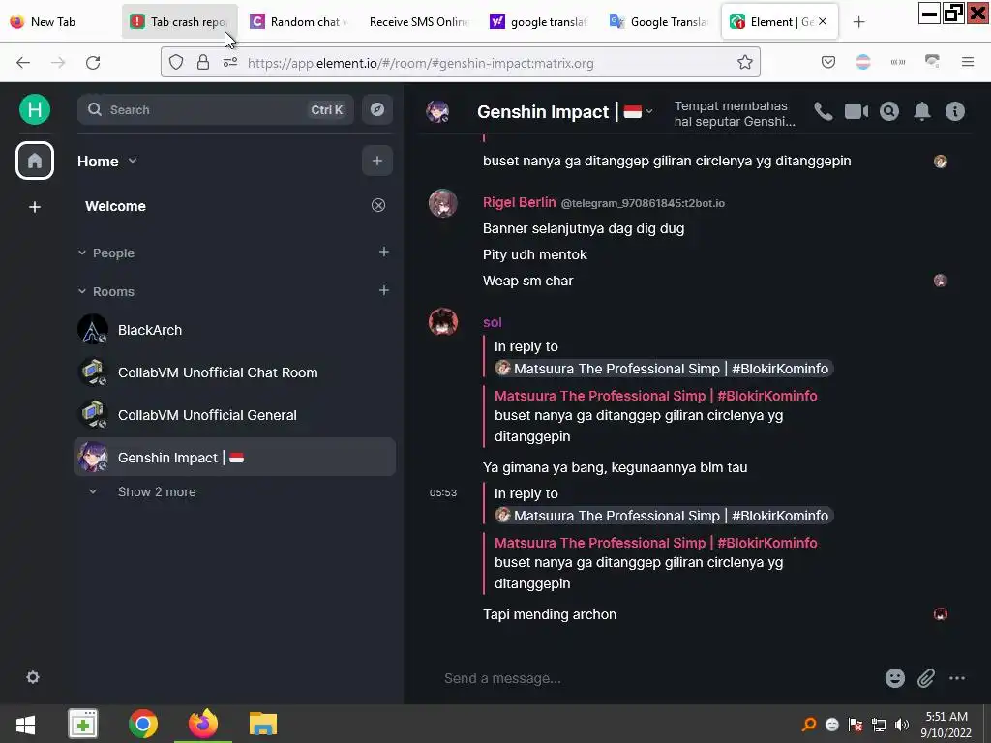Show site security lock information
The height and width of the screenshot is (743, 991).
click(203, 62)
